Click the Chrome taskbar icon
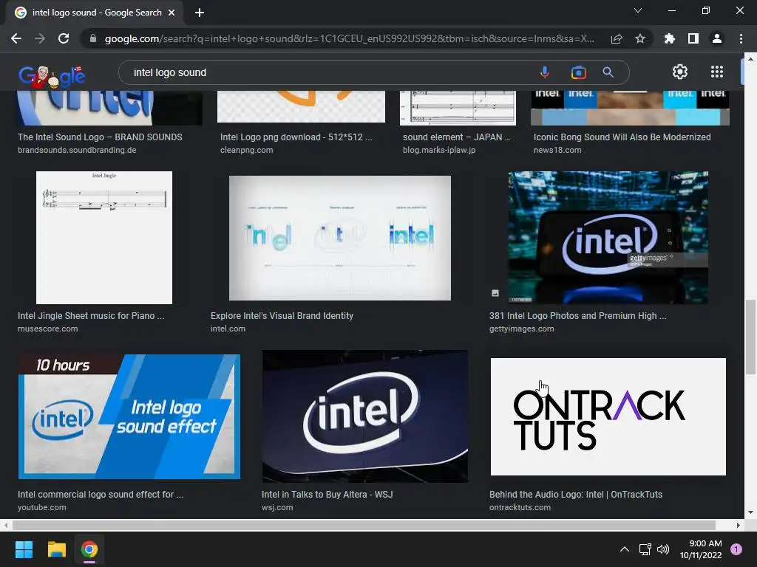The width and height of the screenshot is (757, 567). (89, 549)
